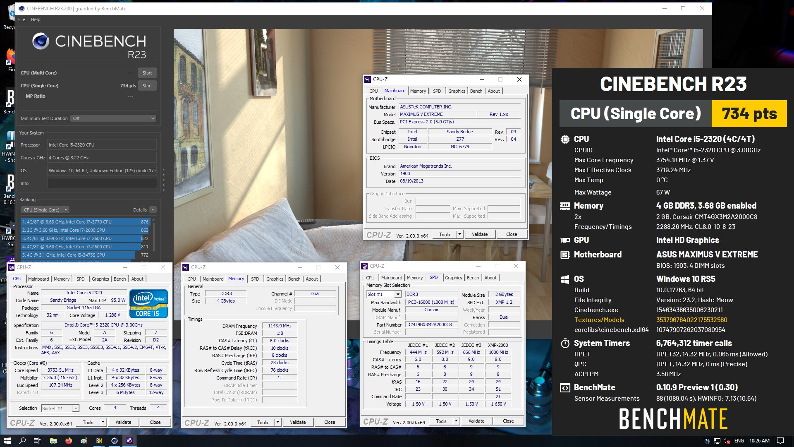Open Tools dropdown arrow in CPU-Z CPU window
Image resolution: width=794 pixels, height=447 pixels.
pyautogui.click(x=103, y=422)
